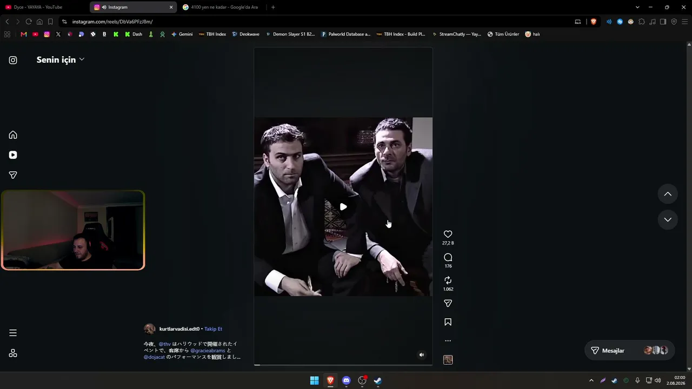Screen dimensions: 692x389
Task: Open the Windows Start menu
Action: click(314, 380)
